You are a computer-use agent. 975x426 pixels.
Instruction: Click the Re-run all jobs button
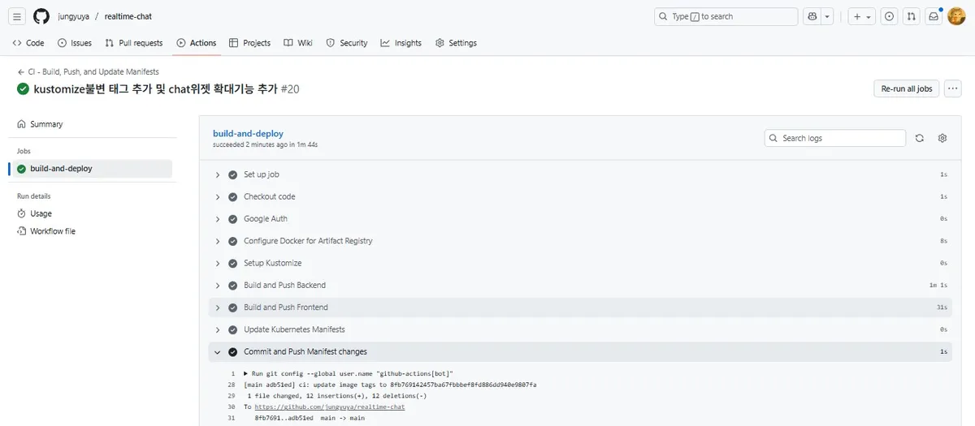click(x=906, y=88)
